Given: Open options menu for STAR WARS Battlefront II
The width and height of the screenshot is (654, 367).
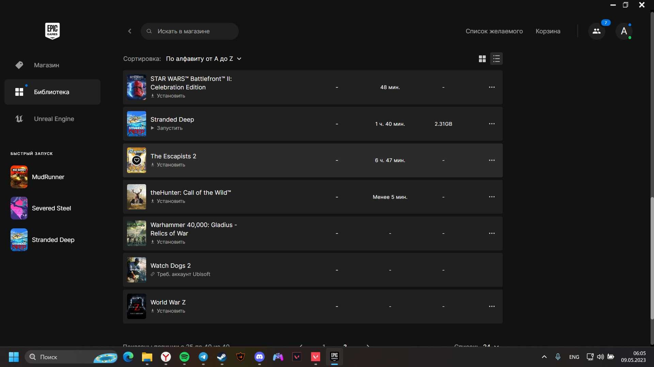Looking at the screenshot, I should point(492,87).
